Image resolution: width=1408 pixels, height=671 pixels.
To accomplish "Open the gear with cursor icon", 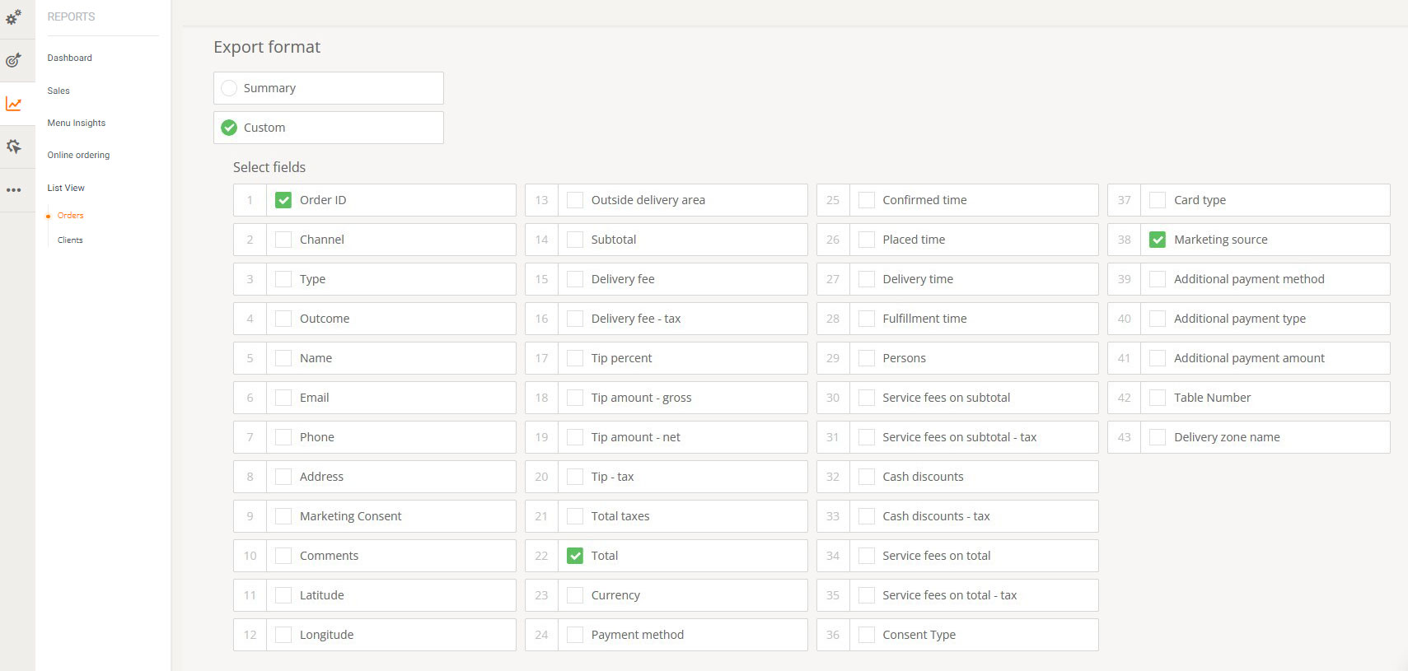I will click(14, 147).
